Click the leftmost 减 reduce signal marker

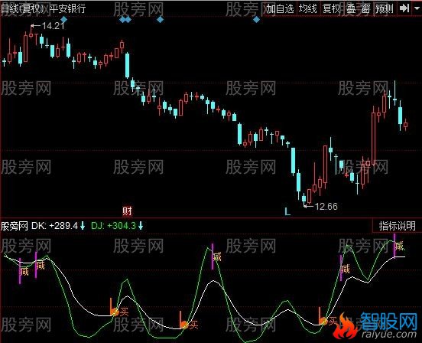click(x=24, y=271)
